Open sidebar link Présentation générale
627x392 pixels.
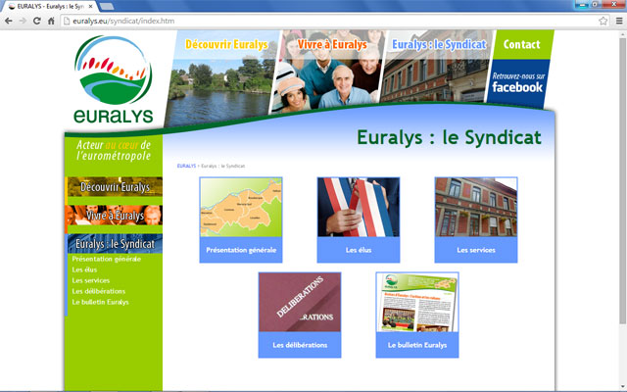107,259
